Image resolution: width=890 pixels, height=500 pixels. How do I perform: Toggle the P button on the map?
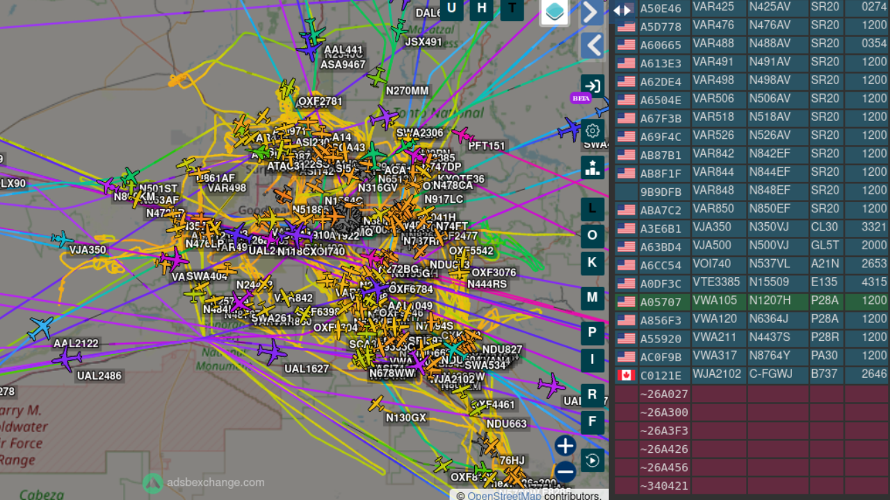(592, 333)
